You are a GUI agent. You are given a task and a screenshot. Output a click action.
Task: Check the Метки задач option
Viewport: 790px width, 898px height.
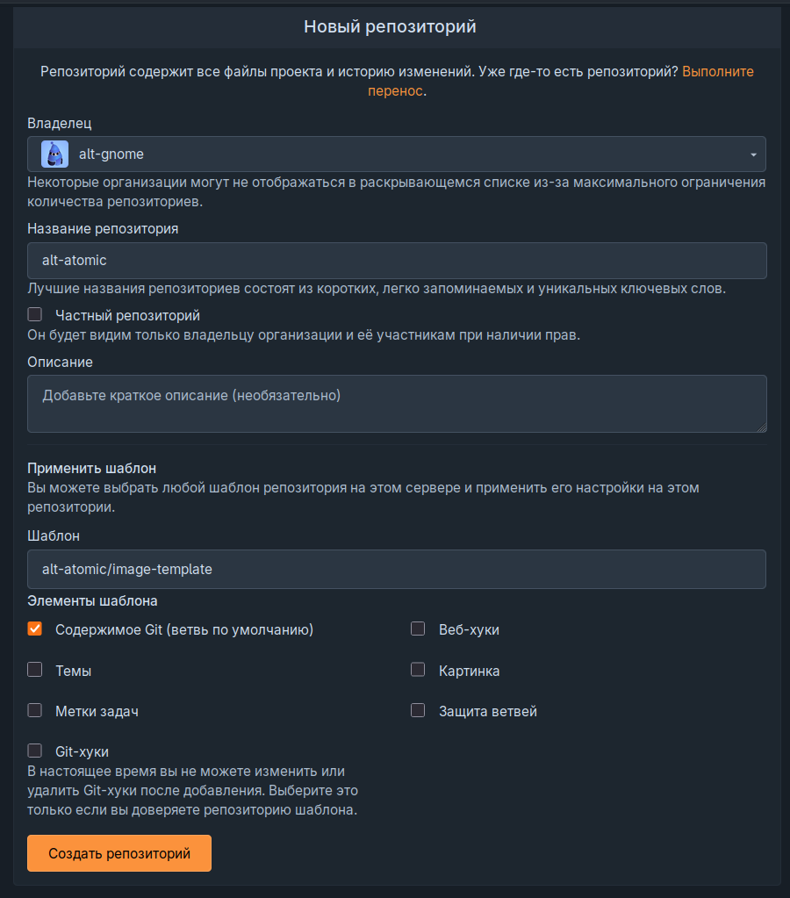(35, 710)
